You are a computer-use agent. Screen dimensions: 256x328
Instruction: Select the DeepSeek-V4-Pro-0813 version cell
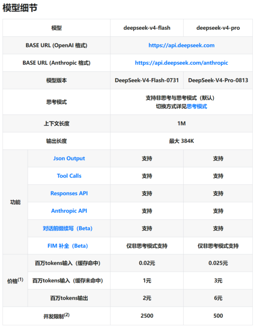[218, 80]
